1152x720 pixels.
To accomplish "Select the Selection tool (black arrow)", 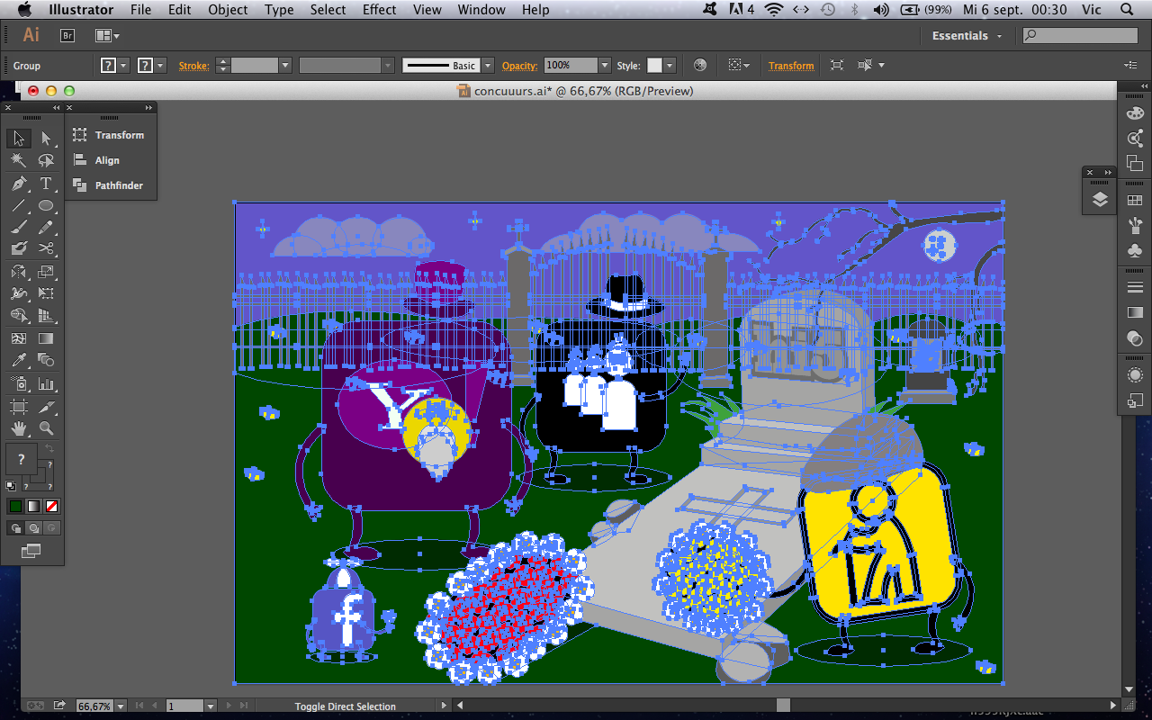I will pyautogui.click(x=18, y=138).
